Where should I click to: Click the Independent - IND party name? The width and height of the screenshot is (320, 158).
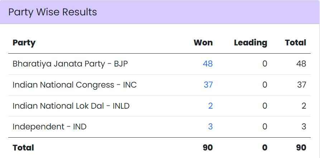49,127
